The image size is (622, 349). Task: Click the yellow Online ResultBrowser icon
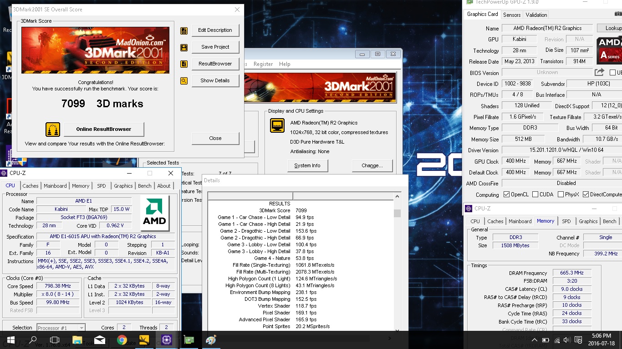[x=53, y=130]
